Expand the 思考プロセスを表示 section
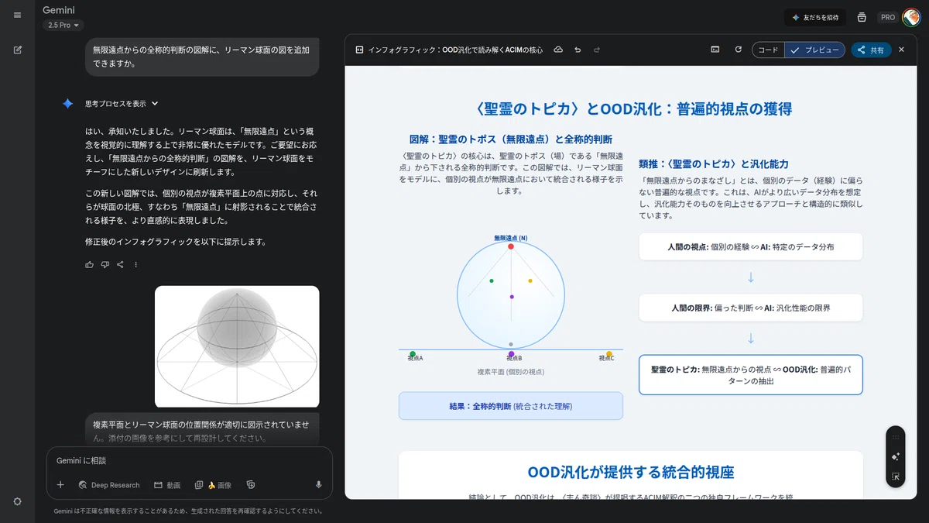Viewport: 929px width, 523px height. click(x=122, y=103)
